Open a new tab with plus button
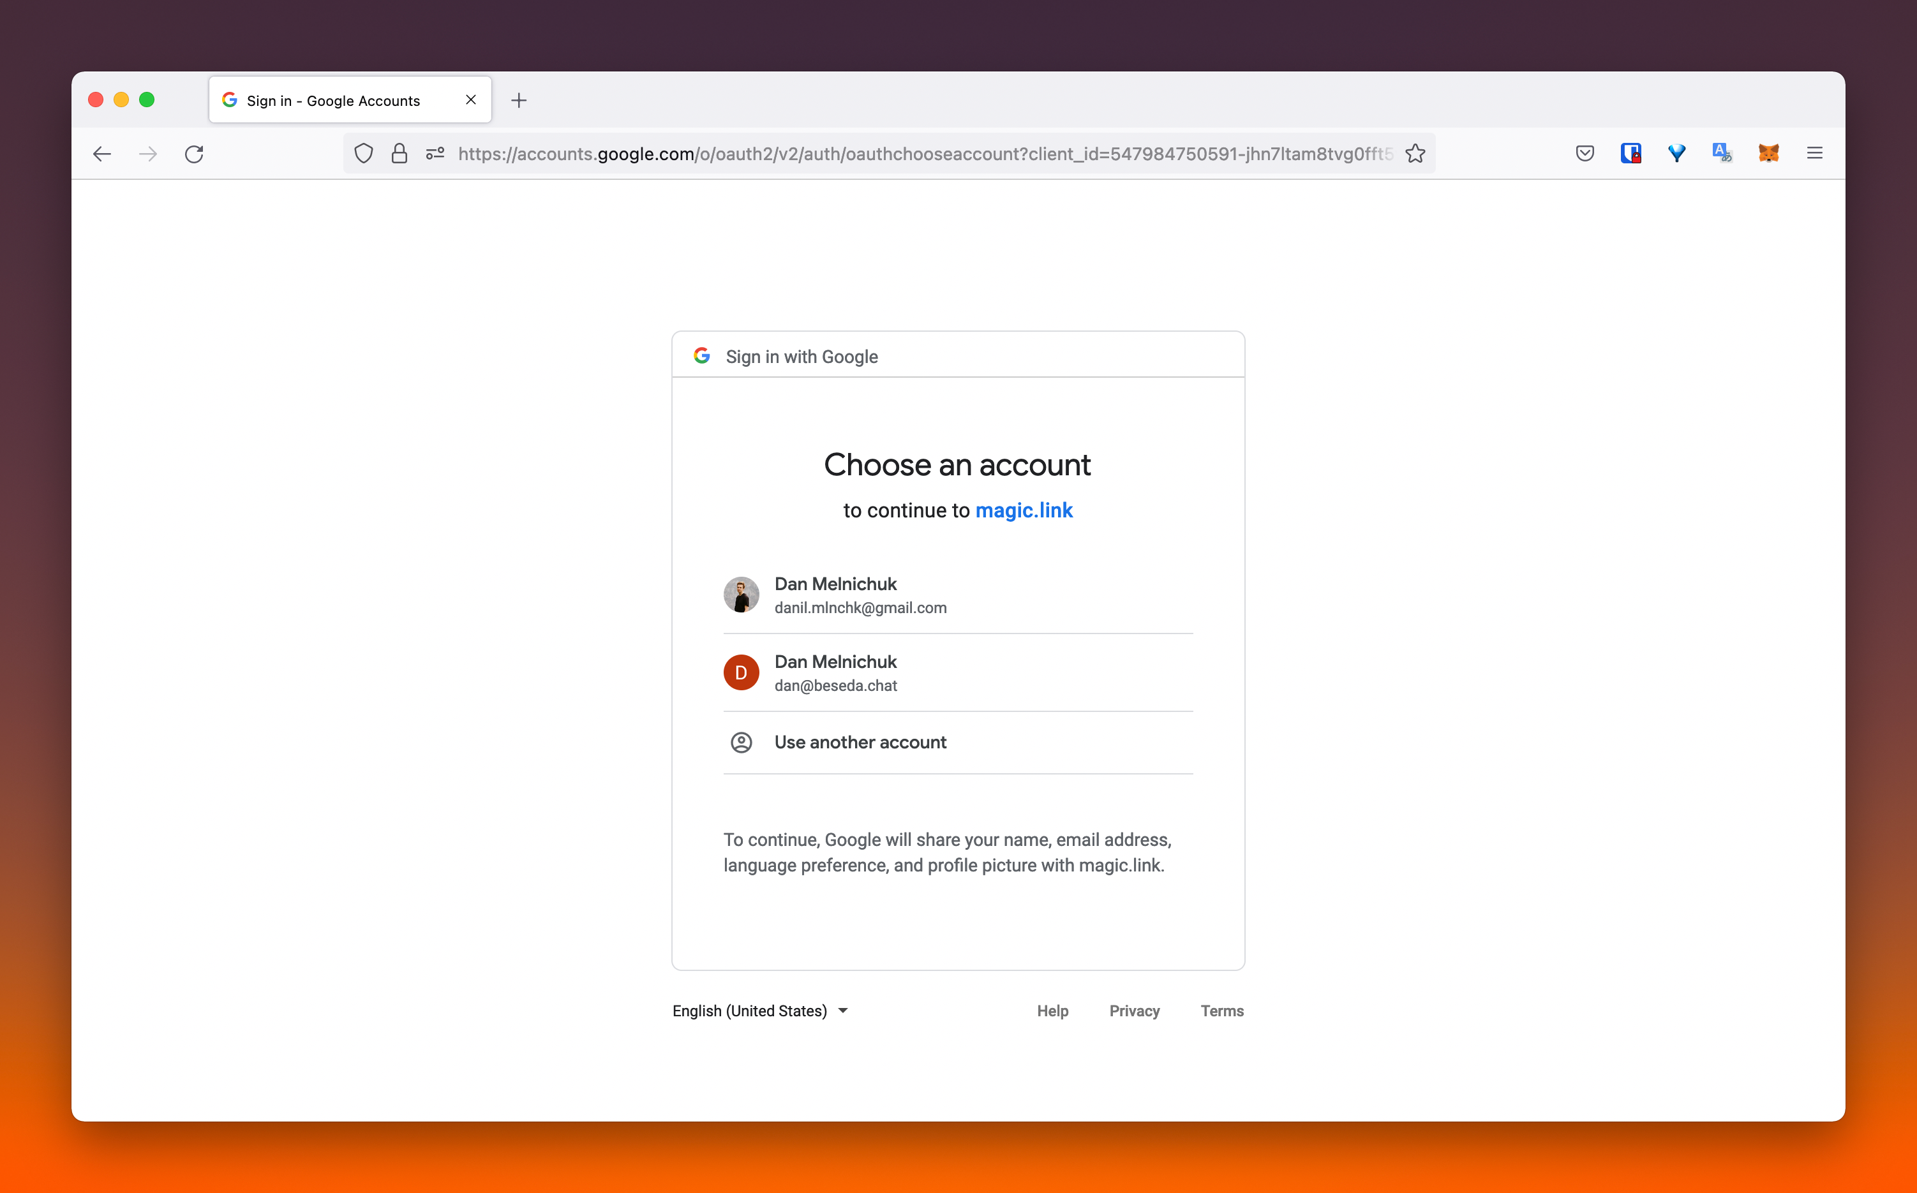 (519, 100)
